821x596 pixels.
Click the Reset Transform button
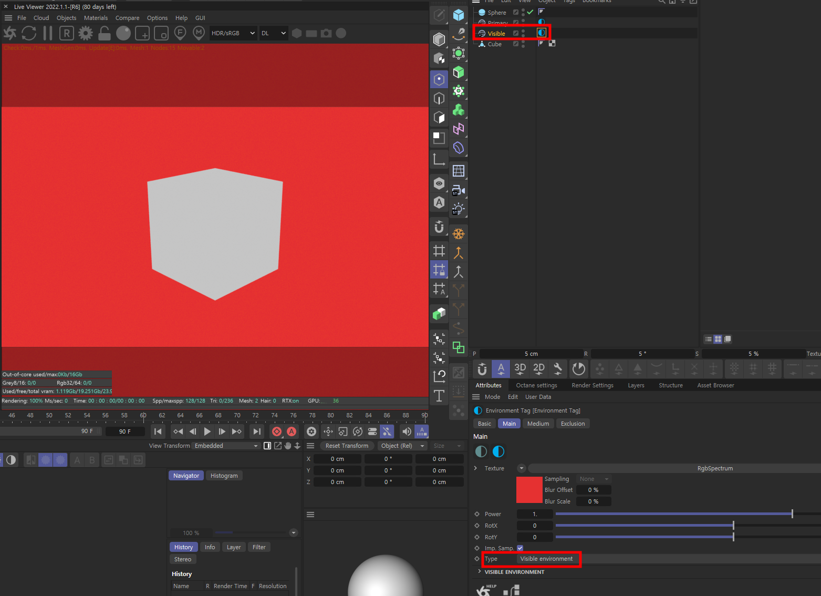tap(347, 446)
